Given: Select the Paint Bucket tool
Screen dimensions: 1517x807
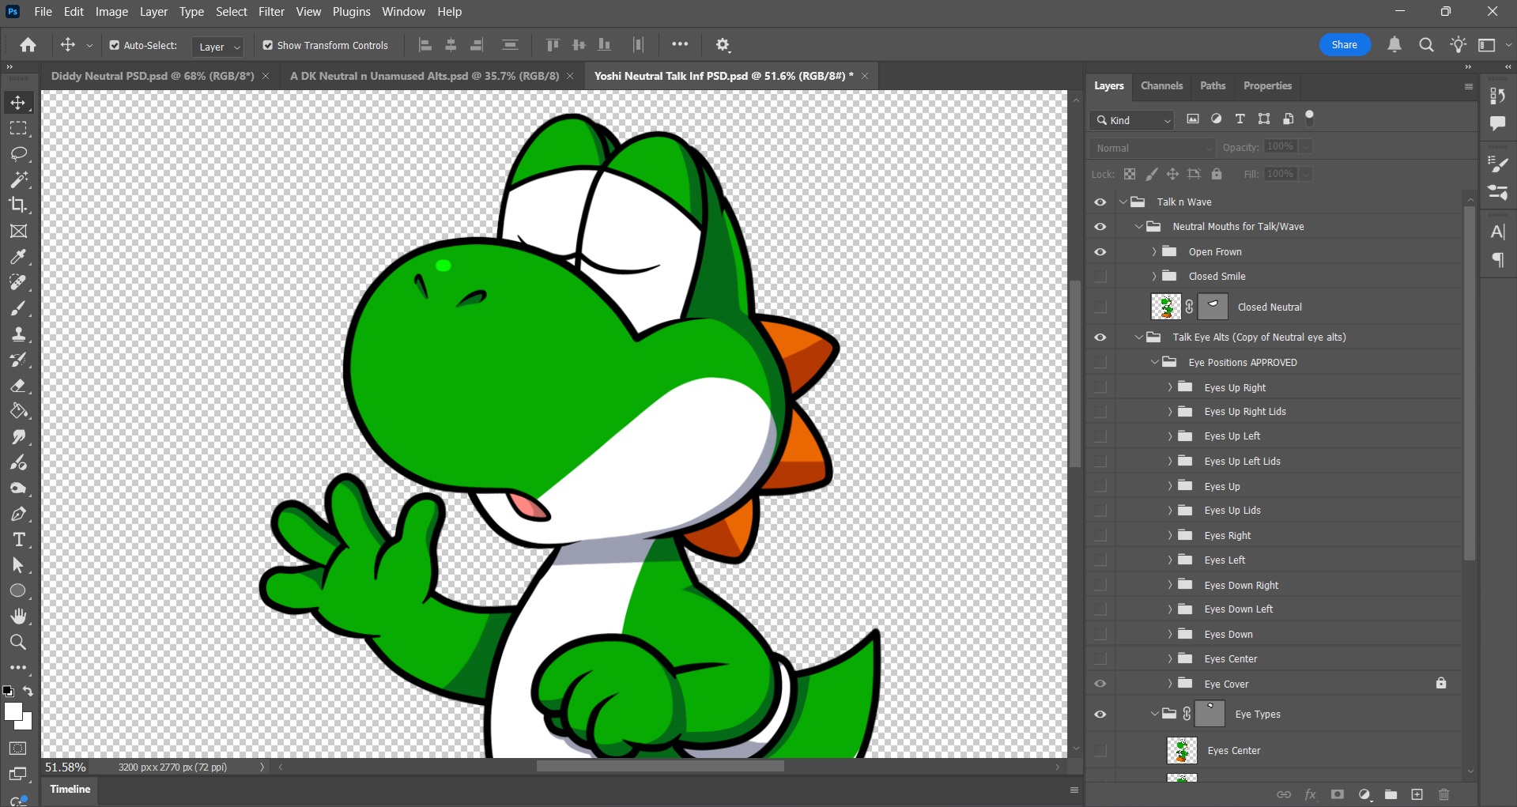Looking at the screenshot, I should coord(18,411).
